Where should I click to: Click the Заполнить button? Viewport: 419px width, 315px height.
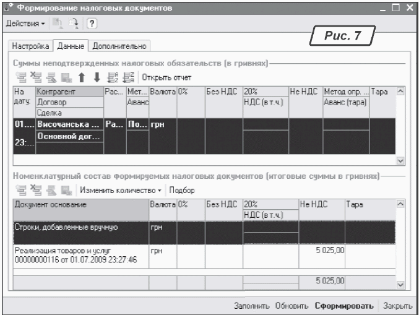[x=251, y=306]
